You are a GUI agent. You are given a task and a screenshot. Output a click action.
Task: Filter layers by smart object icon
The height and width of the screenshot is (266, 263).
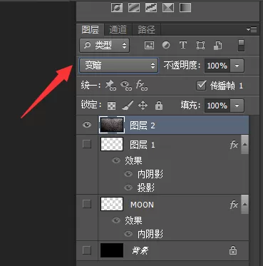[x=218, y=45]
